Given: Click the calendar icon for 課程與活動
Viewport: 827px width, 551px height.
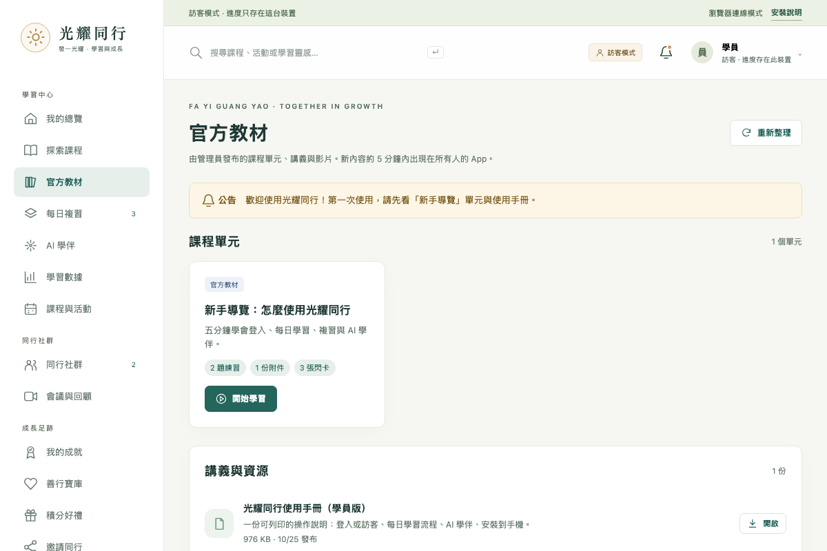Looking at the screenshot, I should click(30, 309).
